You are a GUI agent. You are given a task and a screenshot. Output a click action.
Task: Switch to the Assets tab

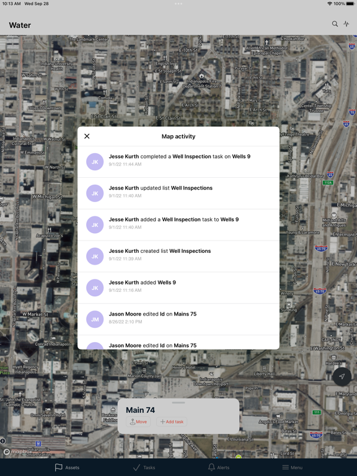67,467
